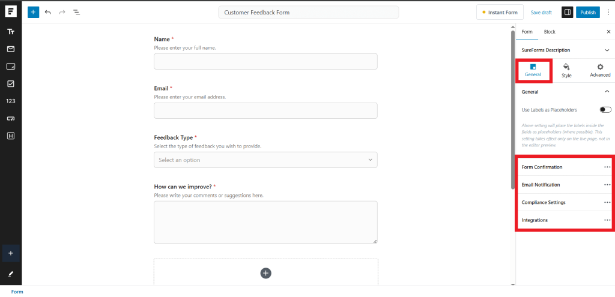Collapse the General section
The height and width of the screenshot is (297, 615).
point(607,92)
